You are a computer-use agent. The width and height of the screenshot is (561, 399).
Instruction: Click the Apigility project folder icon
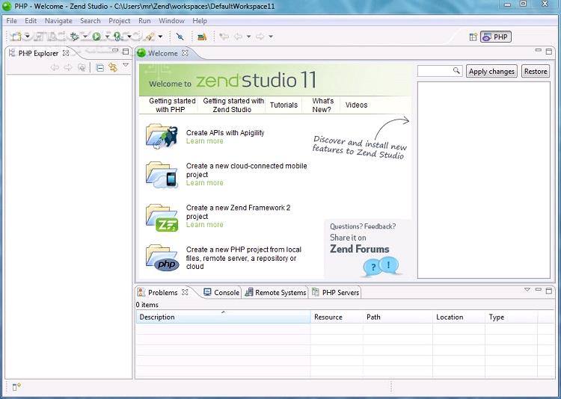click(162, 137)
